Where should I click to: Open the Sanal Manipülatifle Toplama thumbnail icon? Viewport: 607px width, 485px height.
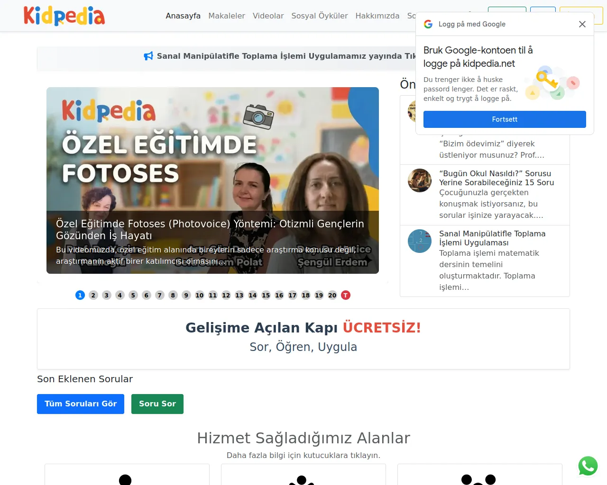click(x=420, y=241)
